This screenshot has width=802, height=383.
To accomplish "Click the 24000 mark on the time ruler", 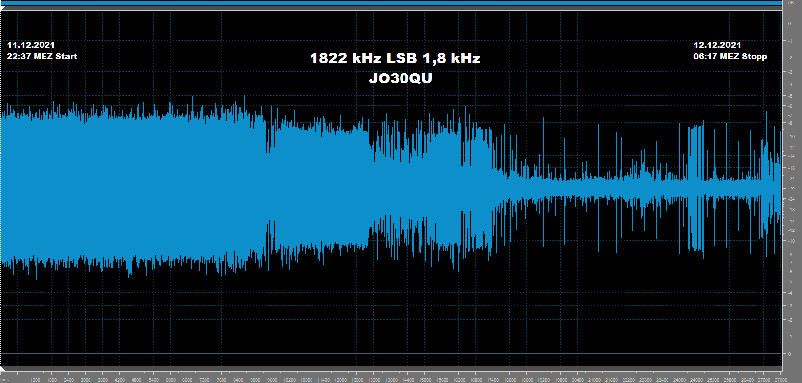I will pos(679,380).
